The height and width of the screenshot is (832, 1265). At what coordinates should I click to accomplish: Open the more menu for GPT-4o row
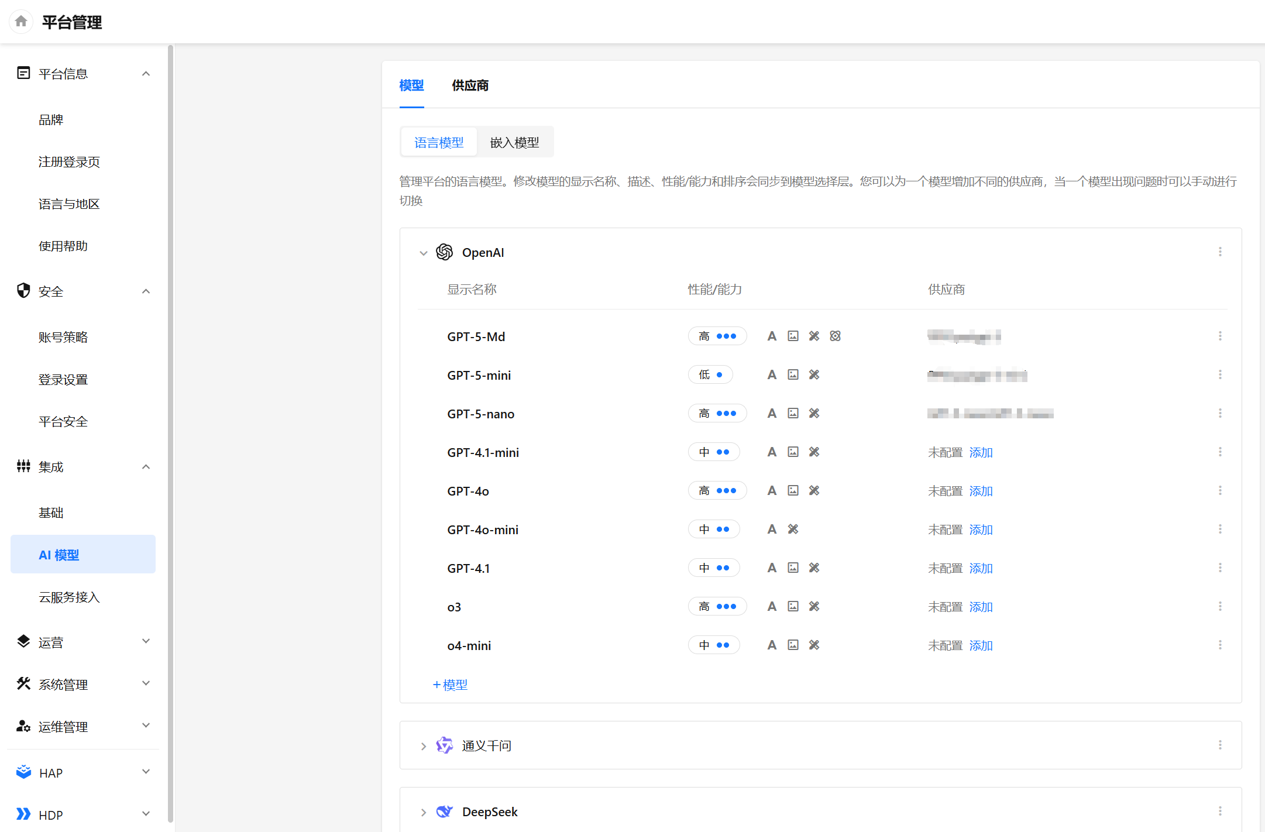pyautogui.click(x=1220, y=490)
